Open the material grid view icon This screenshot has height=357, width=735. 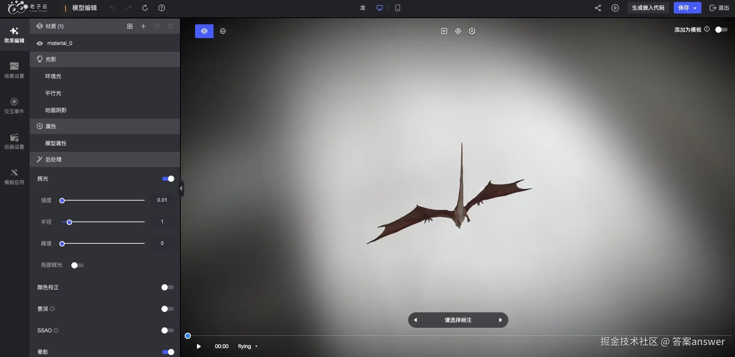[130, 26]
